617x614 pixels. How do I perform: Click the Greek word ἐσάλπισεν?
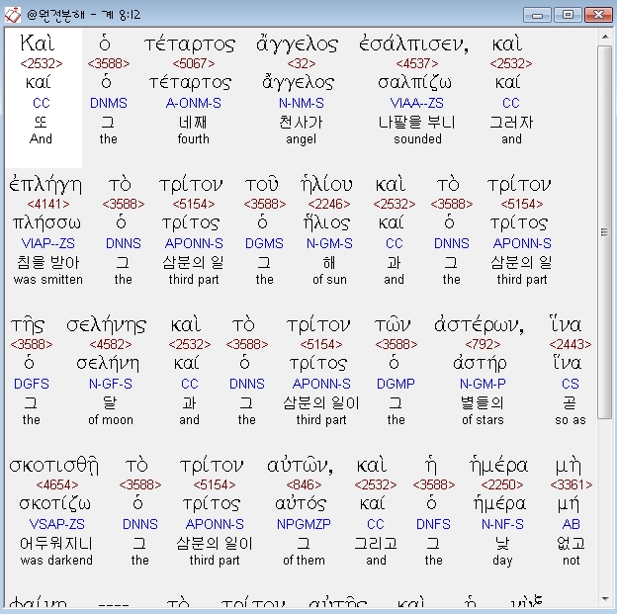pos(413,44)
